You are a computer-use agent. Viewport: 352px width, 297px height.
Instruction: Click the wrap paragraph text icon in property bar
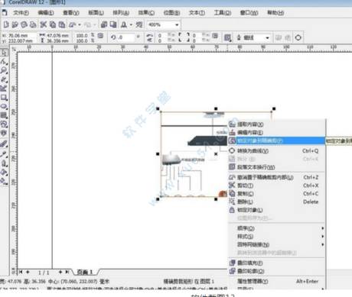coord(227,37)
